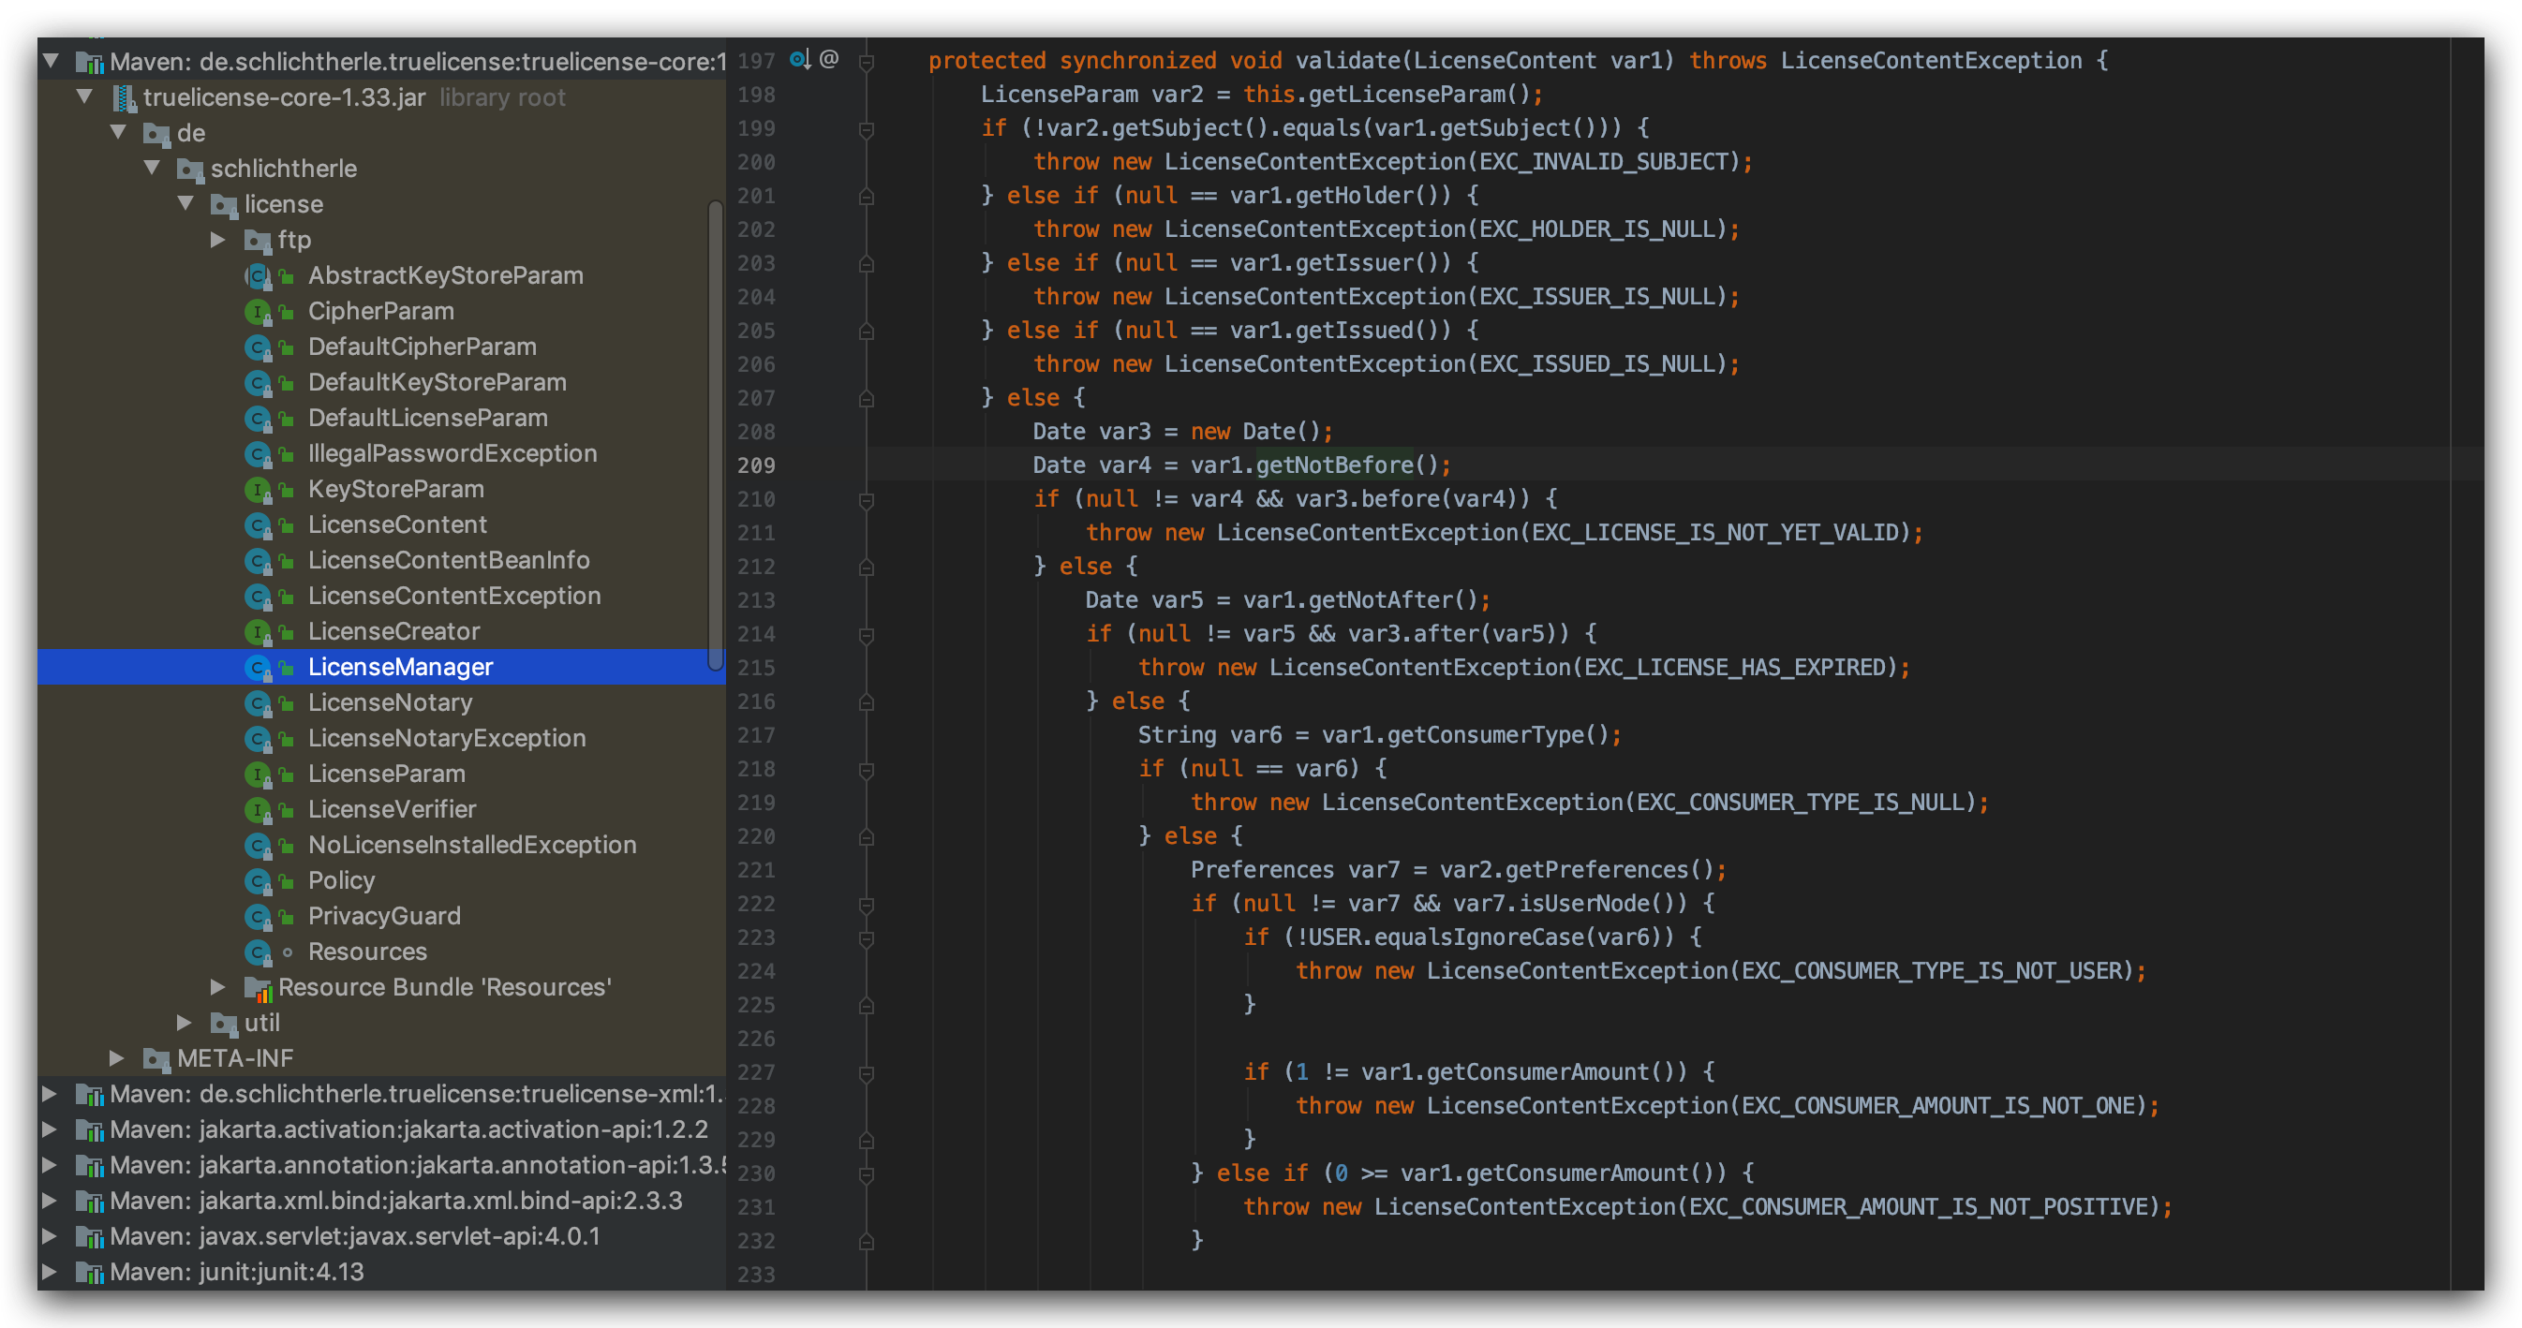Click LicenseContentException class icon
The height and width of the screenshot is (1328, 2522).
258,596
